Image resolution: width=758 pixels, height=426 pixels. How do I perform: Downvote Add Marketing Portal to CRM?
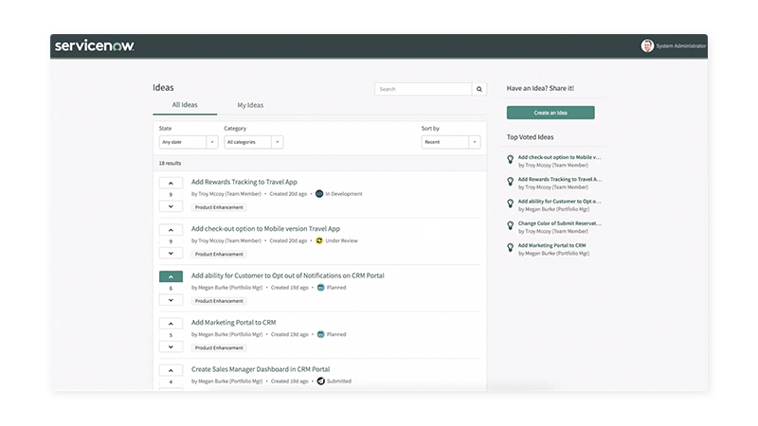point(171,346)
